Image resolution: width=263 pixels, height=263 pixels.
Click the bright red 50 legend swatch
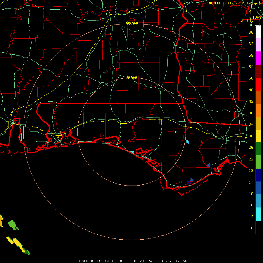(258, 84)
